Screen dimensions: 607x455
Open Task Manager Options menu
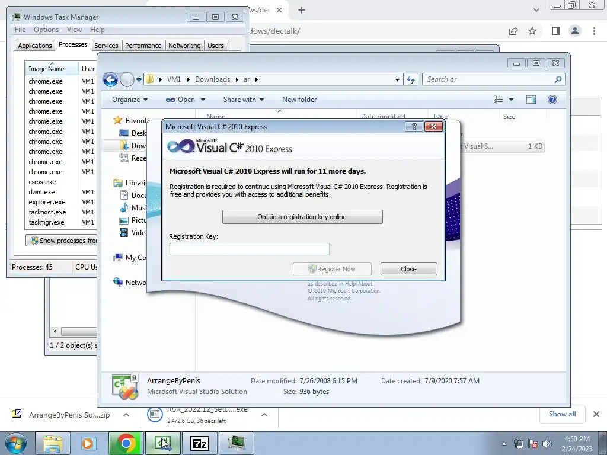[46, 30]
